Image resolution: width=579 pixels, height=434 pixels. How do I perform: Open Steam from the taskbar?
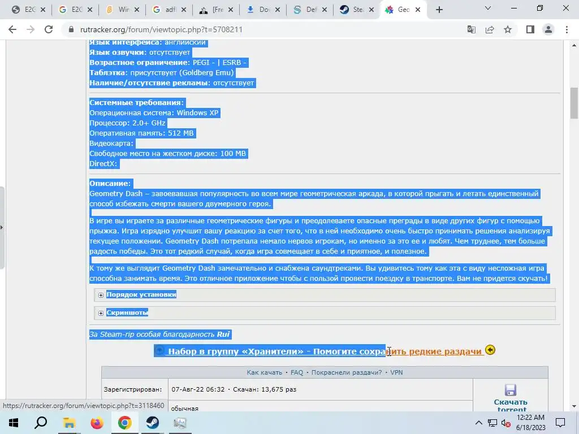tap(152, 423)
